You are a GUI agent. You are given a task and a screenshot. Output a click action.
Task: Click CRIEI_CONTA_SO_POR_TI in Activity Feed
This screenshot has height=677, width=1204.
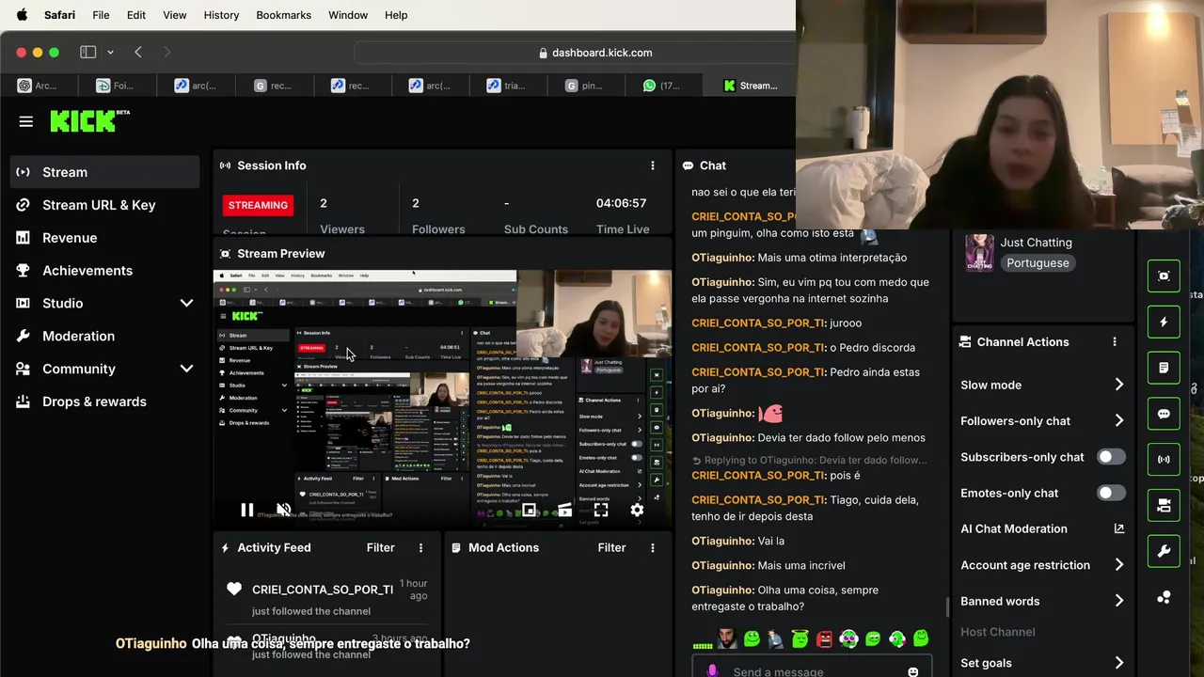(x=323, y=590)
